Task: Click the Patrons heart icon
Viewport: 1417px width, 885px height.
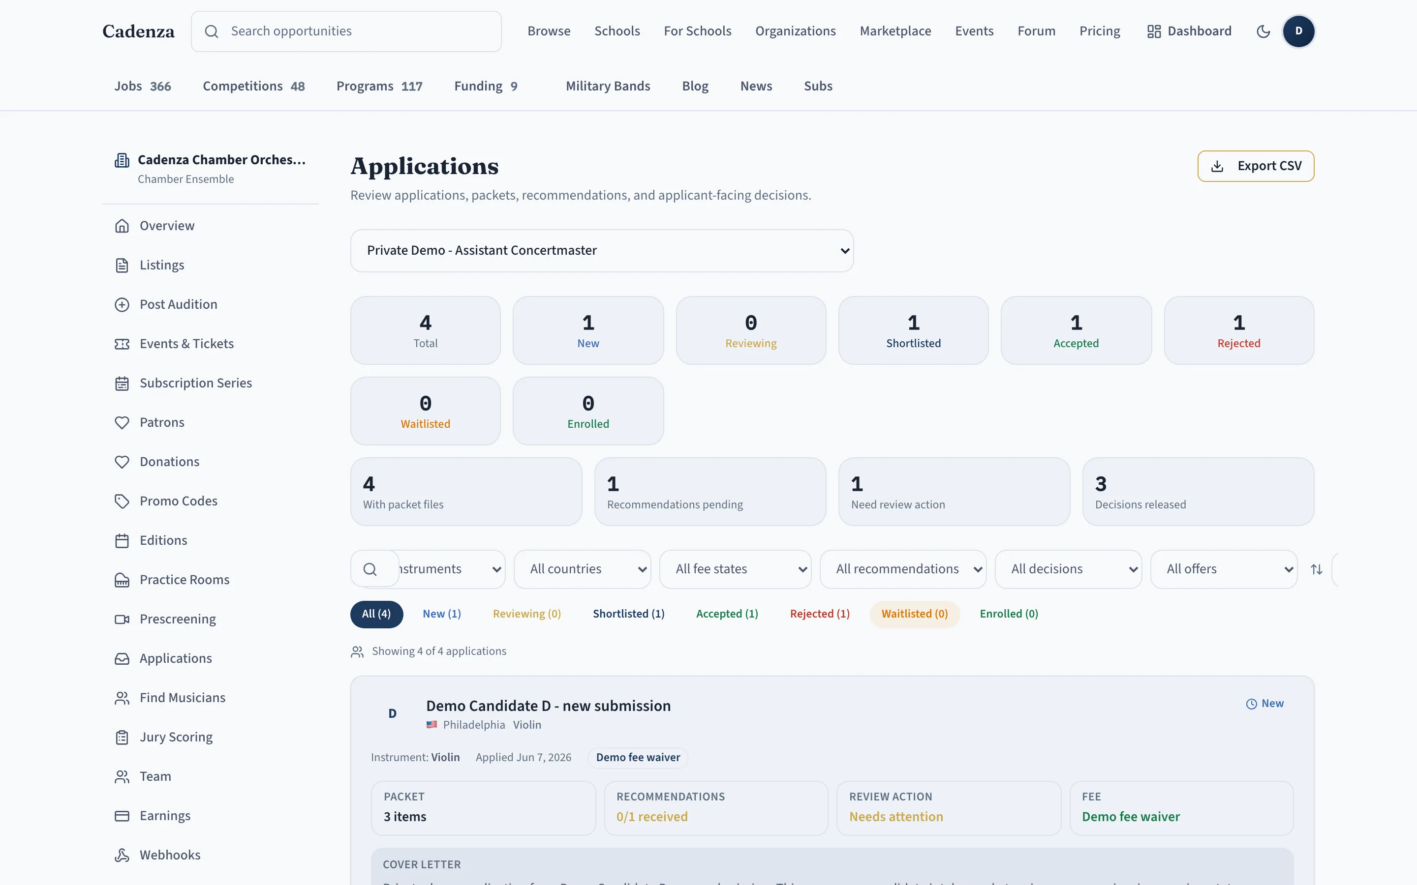Action: (x=122, y=423)
